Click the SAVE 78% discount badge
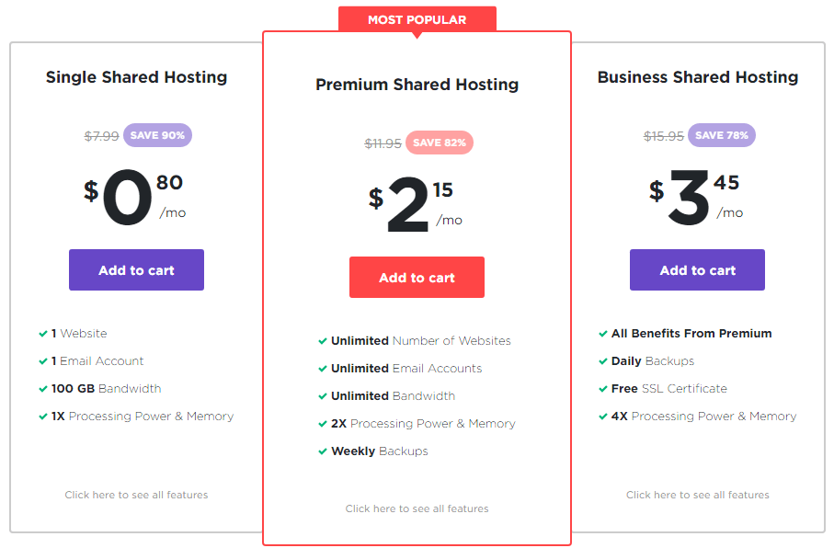 722,135
